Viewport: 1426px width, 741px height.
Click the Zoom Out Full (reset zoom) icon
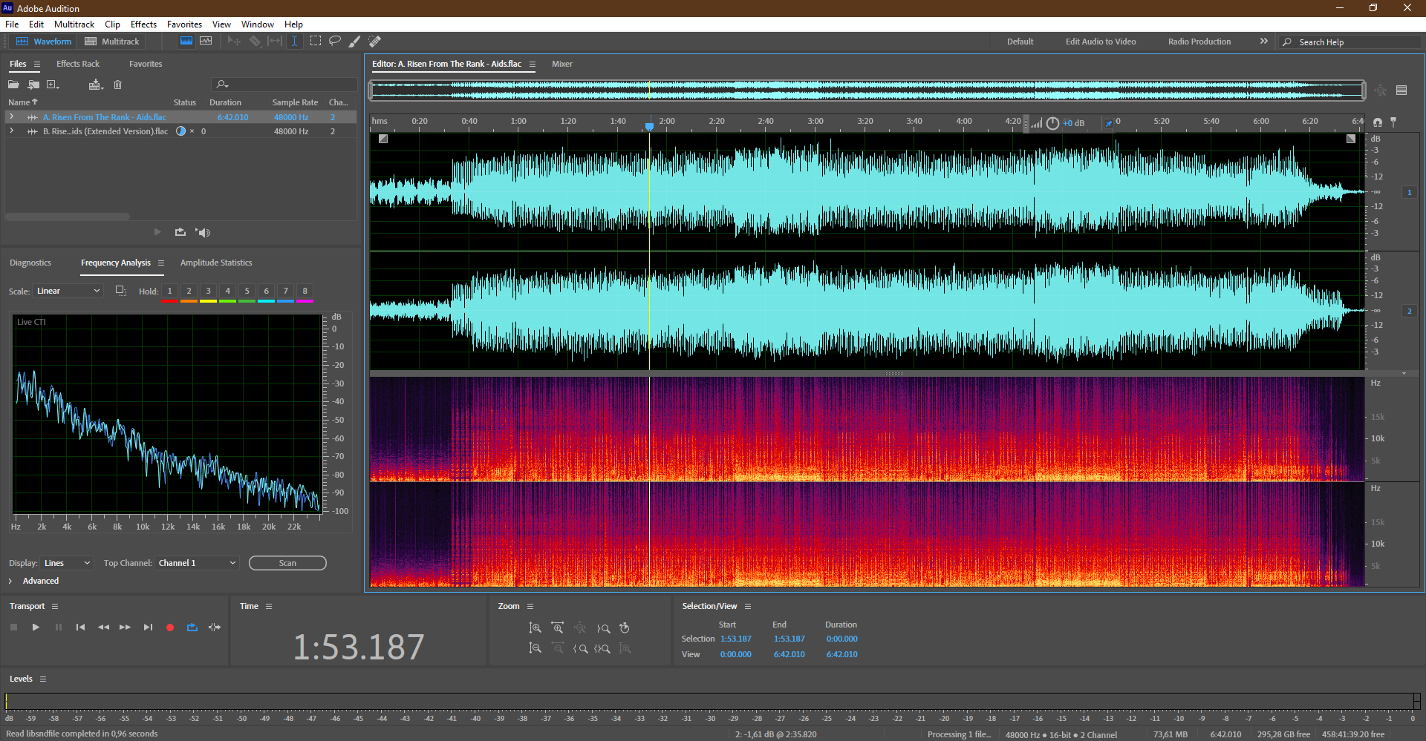pyautogui.click(x=580, y=628)
